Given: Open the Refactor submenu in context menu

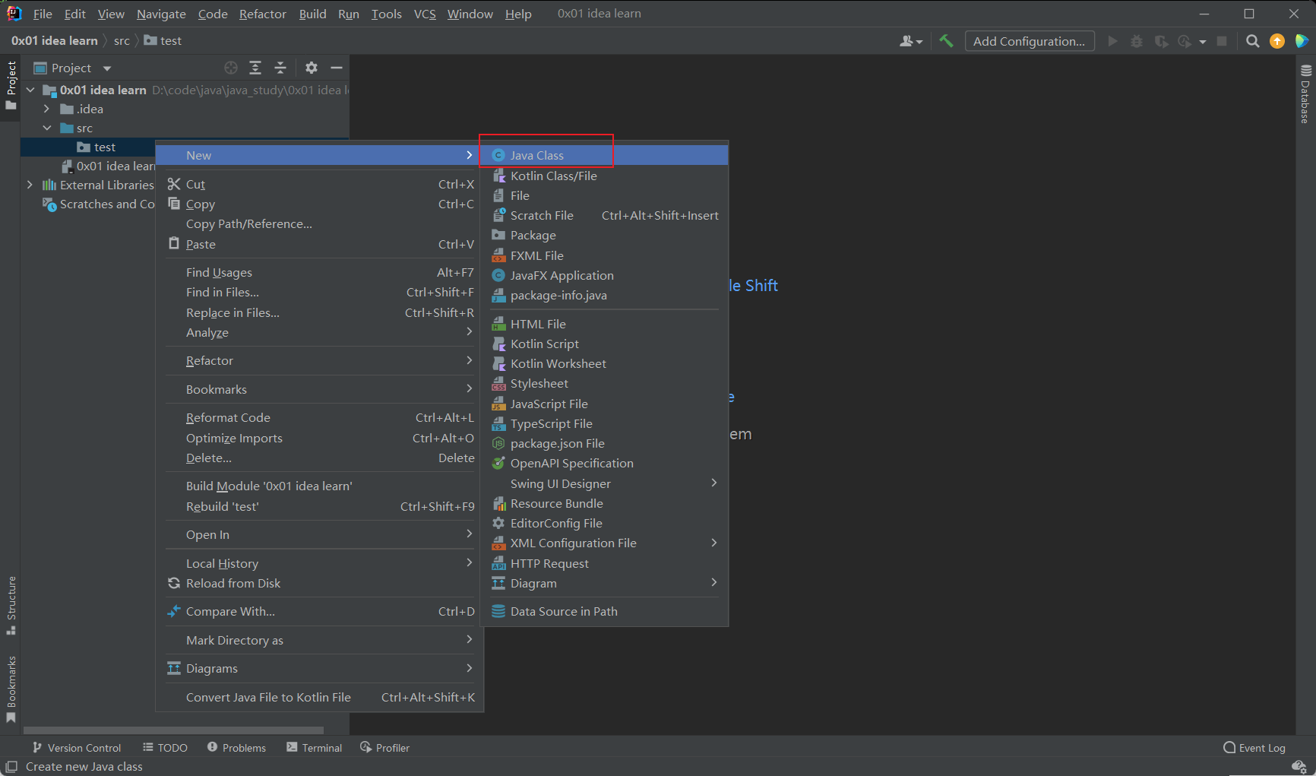Looking at the screenshot, I should (319, 360).
